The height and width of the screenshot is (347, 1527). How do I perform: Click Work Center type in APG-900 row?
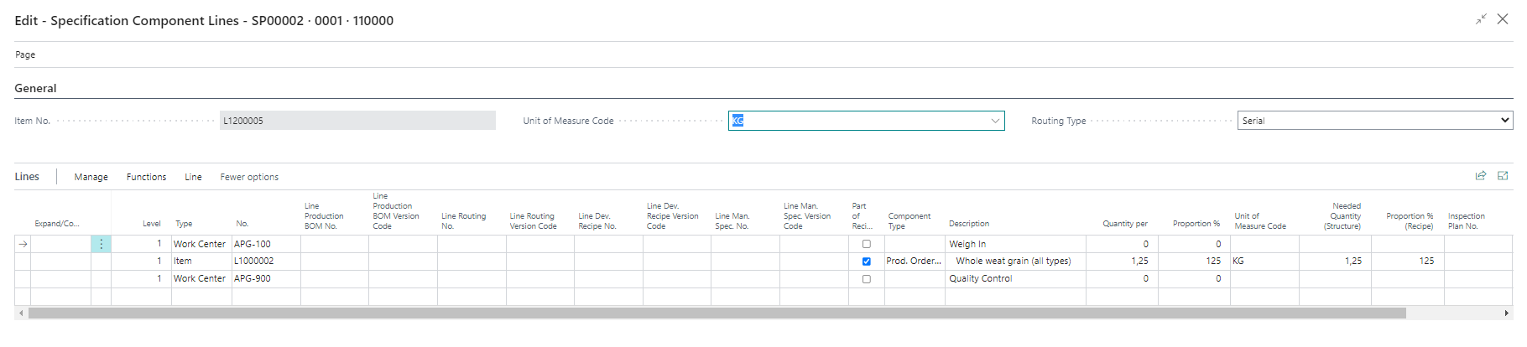(201, 279)
